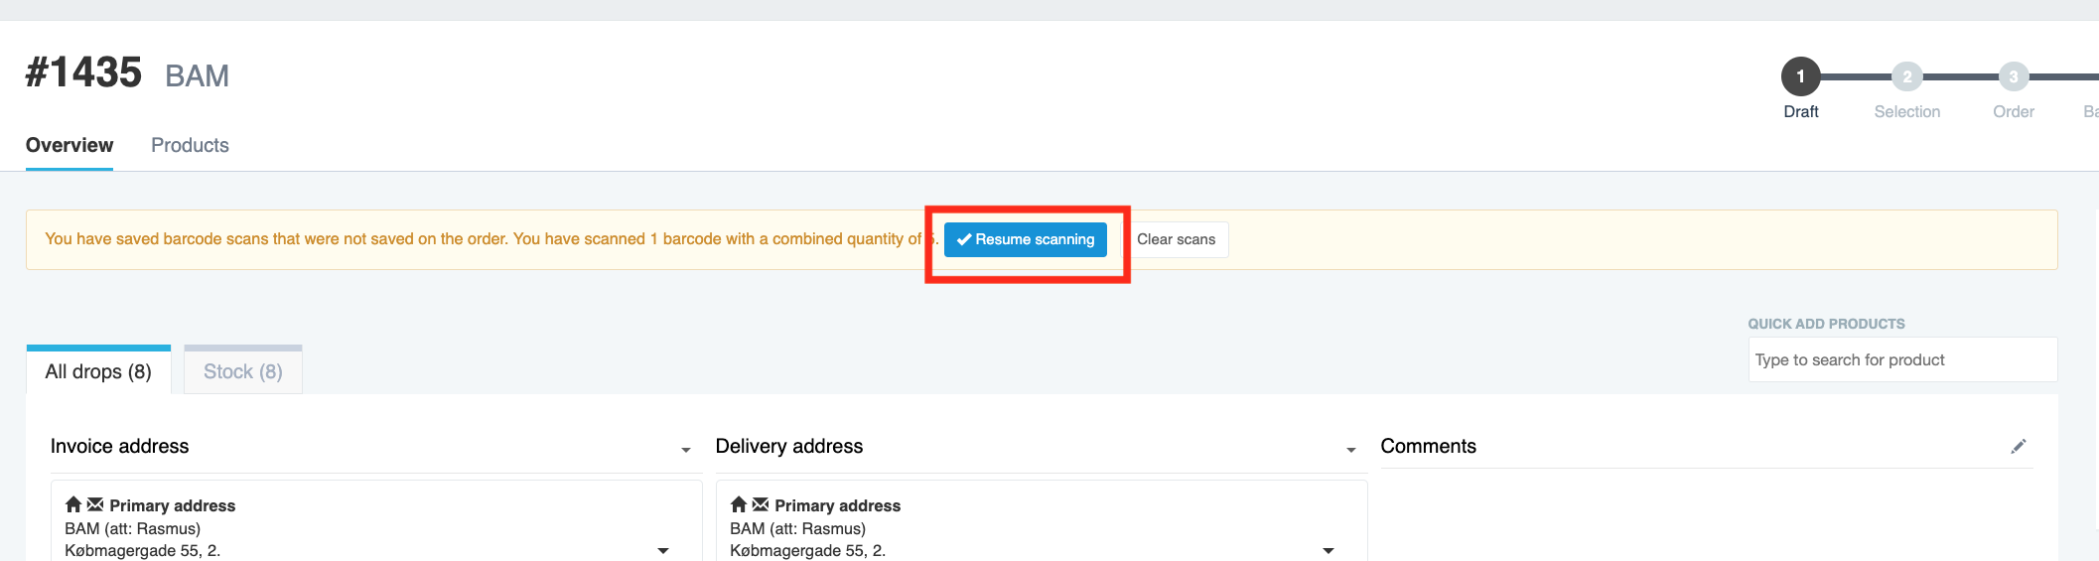Focus the quick add products search field
The image size is (2099, 561).
(1902, 359)
